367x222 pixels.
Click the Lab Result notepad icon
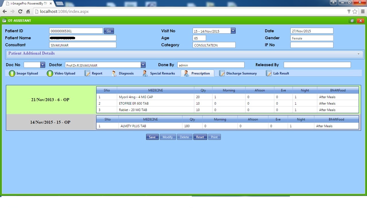point(269,73)
